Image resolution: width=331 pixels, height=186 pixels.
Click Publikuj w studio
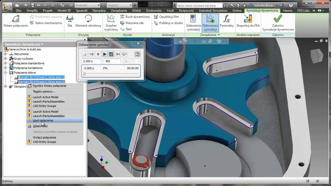168,23
